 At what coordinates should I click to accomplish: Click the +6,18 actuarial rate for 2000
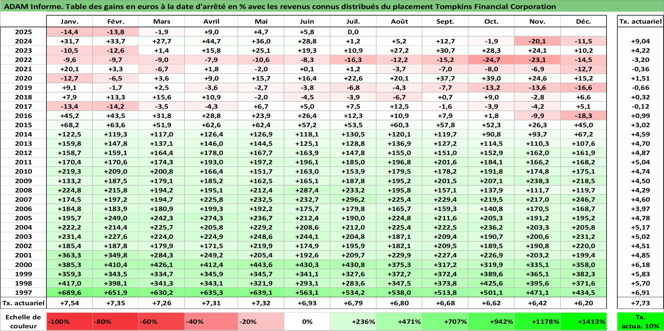[x=640, y=265]
